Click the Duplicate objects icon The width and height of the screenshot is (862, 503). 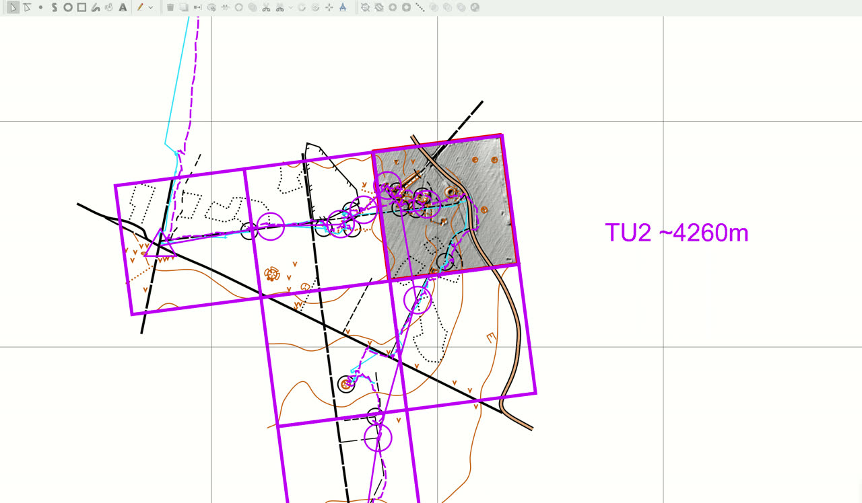184,7
